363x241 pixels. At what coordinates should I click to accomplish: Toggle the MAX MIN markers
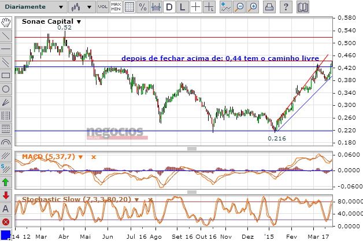pos(116,7)
